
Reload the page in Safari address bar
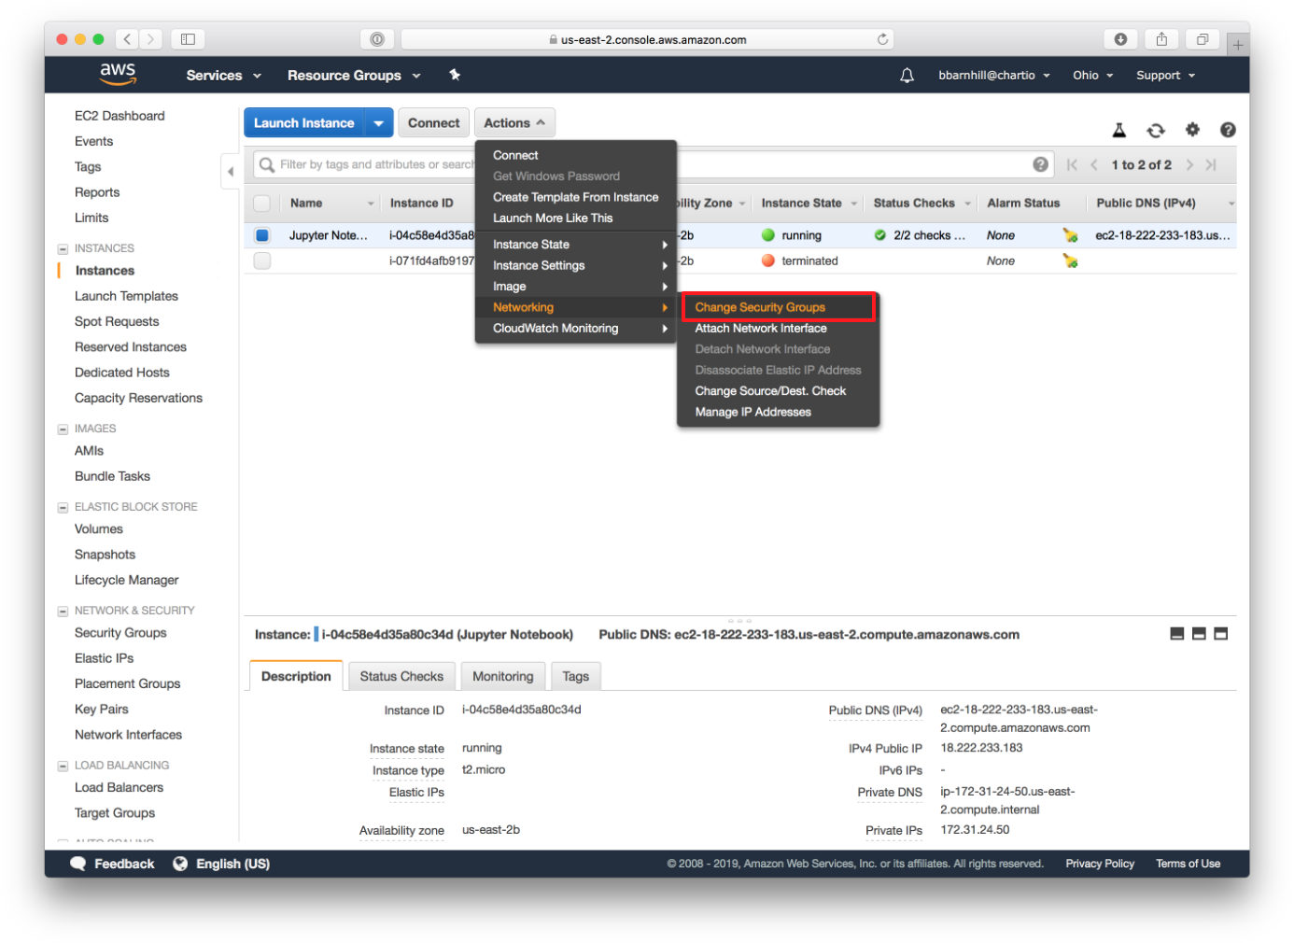[x=882, y=39]
